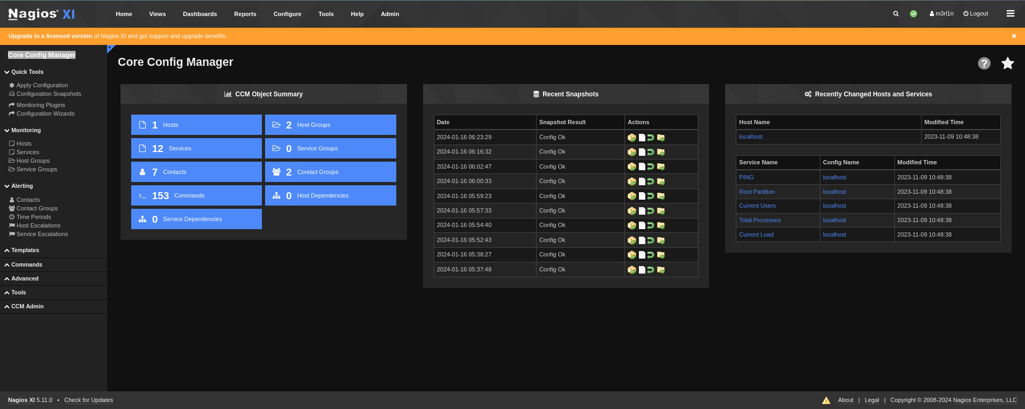
Task: Archive the 06:23:29 snapshot folder icon
Action: click(x=661, y=138)
